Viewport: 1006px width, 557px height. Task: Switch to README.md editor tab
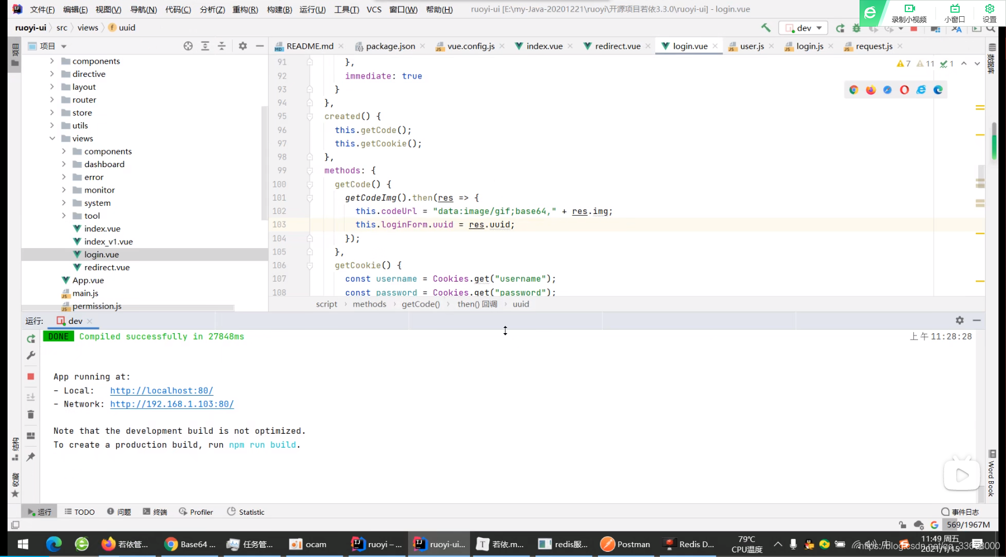click(310, 46)
